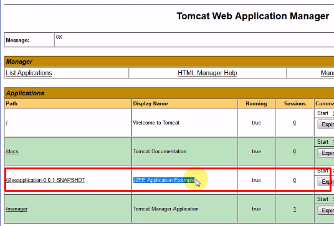This screenshot has width=334, height=226.
Task: Open the /docs application path link
Action: 12,151
